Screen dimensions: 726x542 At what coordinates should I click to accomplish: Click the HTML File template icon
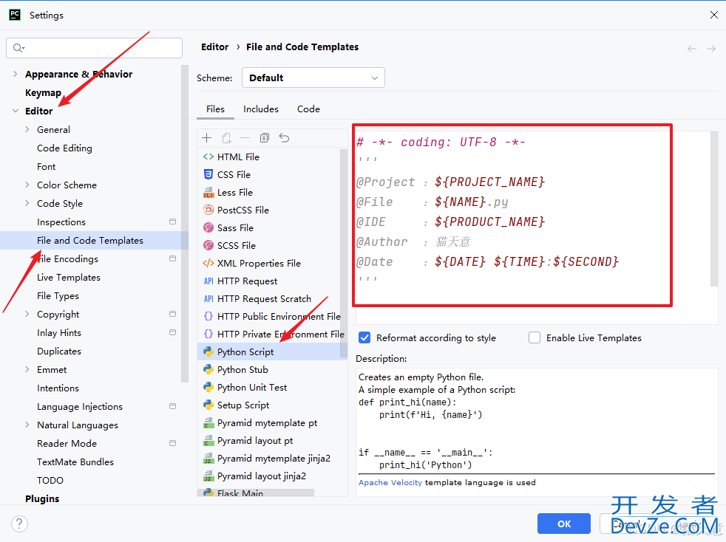208,157
